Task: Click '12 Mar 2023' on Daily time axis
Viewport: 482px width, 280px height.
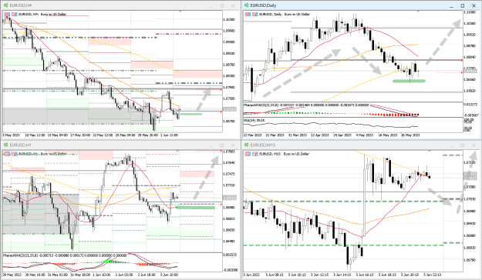Action: point(252,135)
